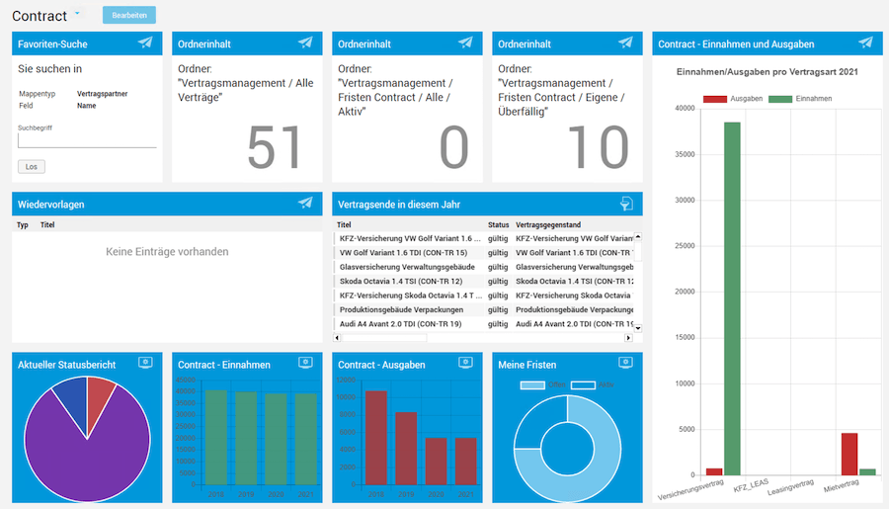Viewport: 889px width, 509px height.
Task: Select row Produktionsgebäude Verpackungen
Action: click(484, 309)
